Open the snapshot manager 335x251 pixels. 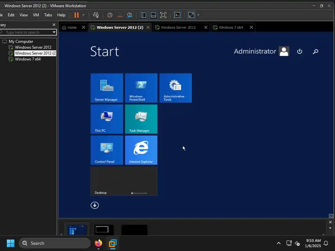click(130, 15)
